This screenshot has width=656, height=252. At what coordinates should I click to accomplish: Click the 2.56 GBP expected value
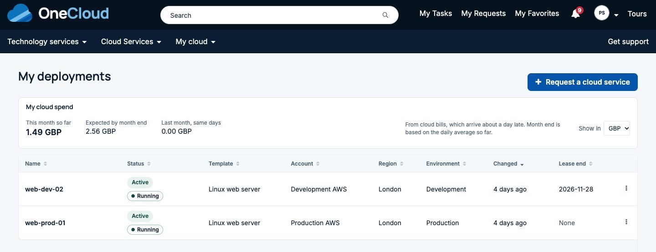point(101,131)
